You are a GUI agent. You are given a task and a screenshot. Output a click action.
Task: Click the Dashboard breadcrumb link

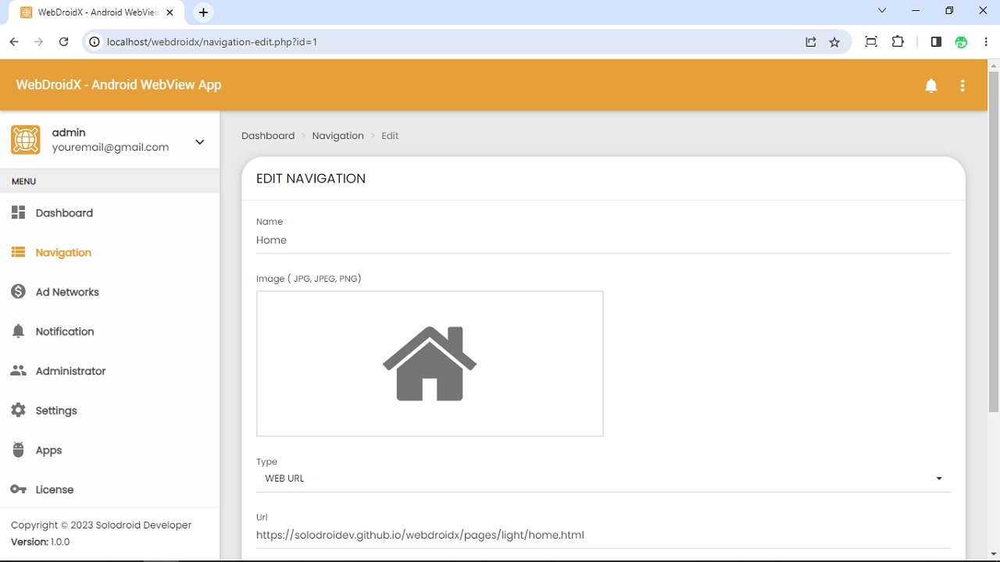point(268,136)
